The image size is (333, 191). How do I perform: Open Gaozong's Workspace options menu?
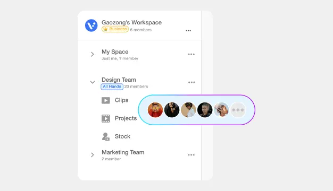[x=188, y=31]
